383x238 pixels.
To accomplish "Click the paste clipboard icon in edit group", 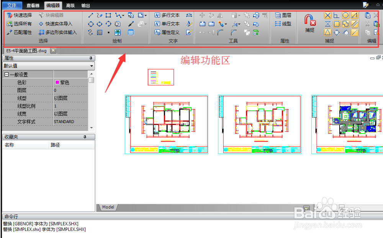I will (367, 15).
